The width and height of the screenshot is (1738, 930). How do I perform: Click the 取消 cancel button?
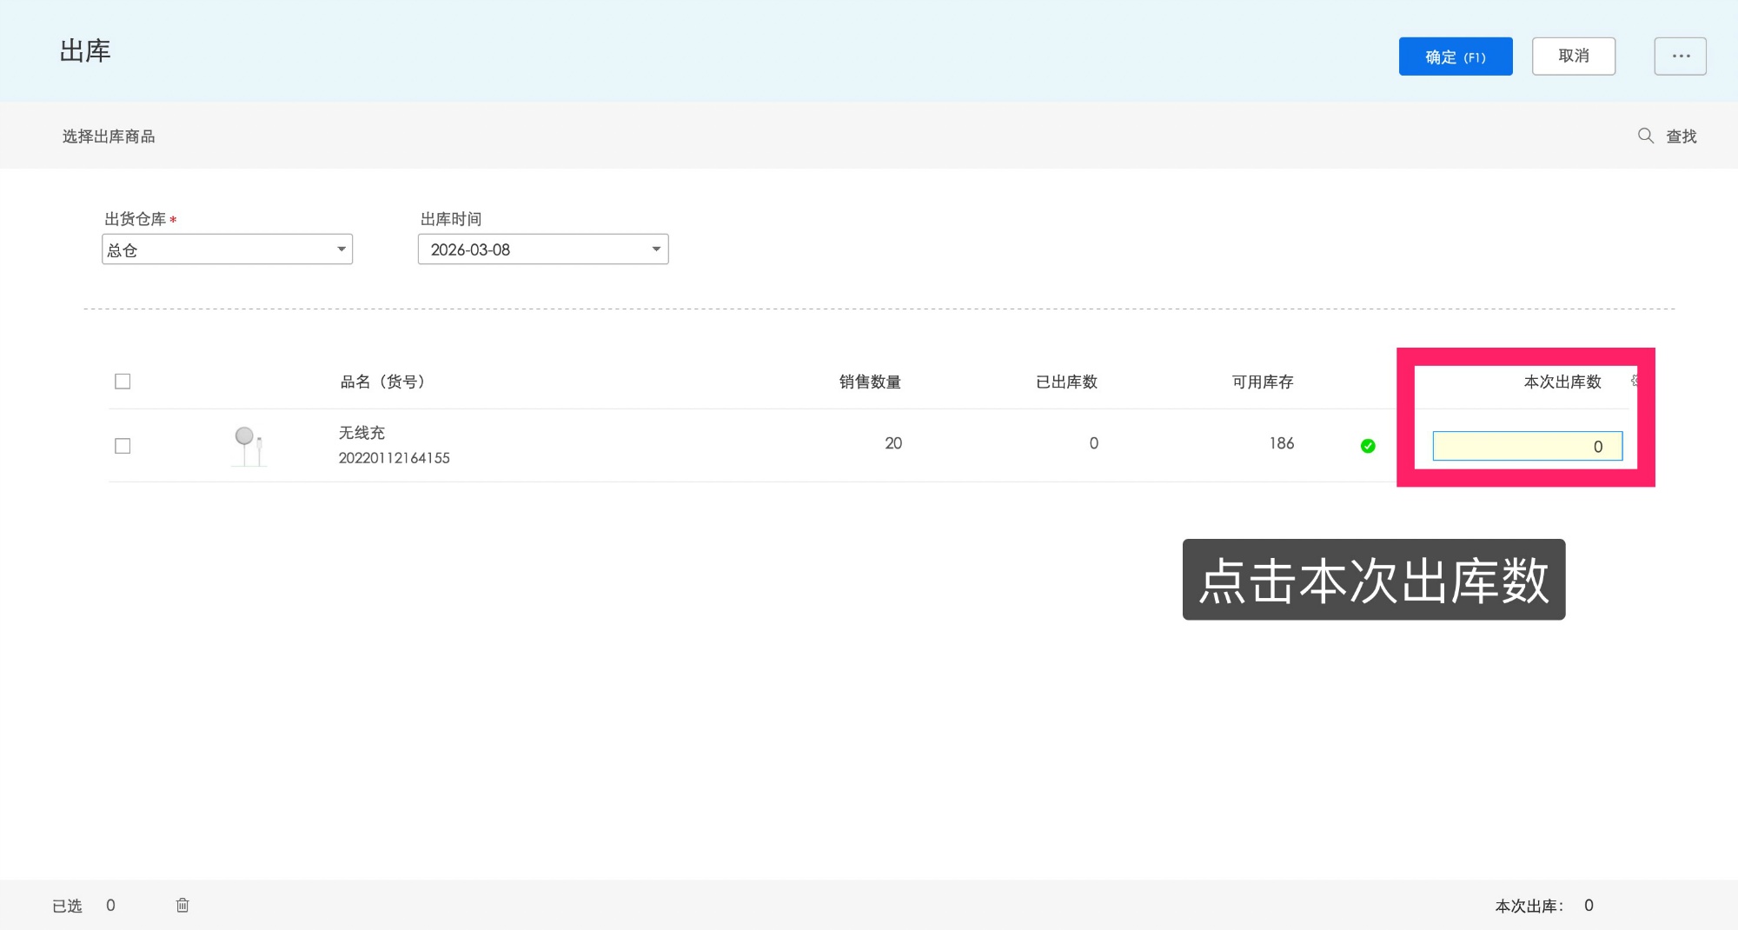(1574, 56)
